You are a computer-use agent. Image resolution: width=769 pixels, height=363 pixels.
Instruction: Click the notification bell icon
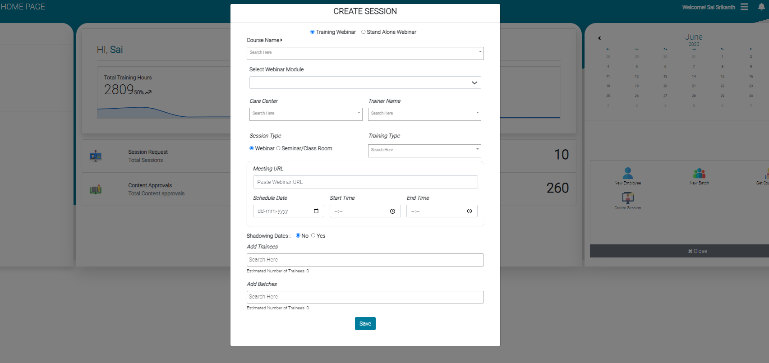pyautogui.click(x=761, y=7)
